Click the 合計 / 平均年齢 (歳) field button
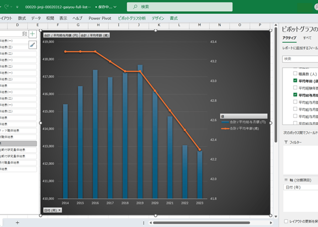Viewport: 318px width, 227px height. tap(95, 35)
